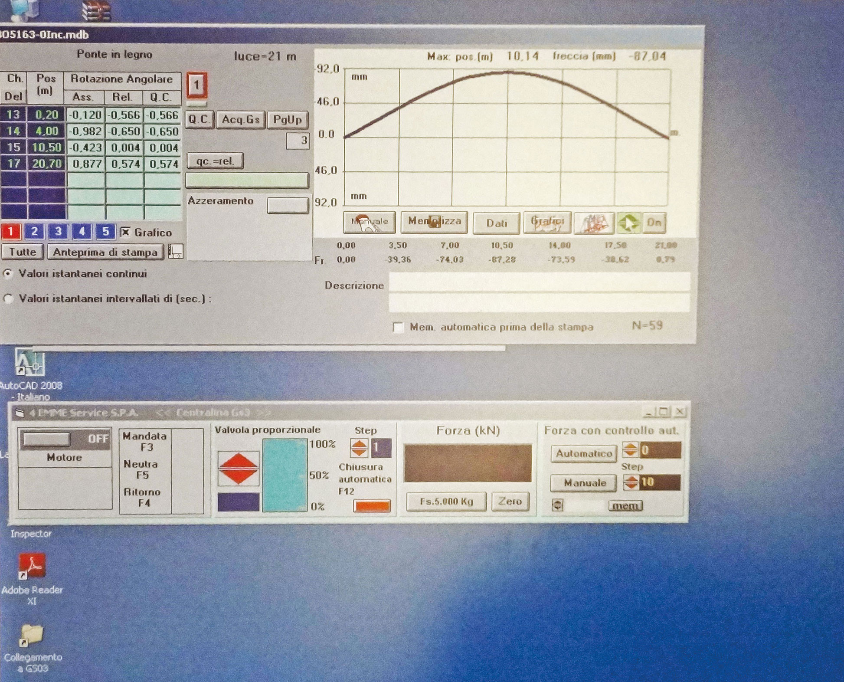Viewport: 844px width, 682px height.
Task: Click the Memorizza save button
Action: point(434,223)
